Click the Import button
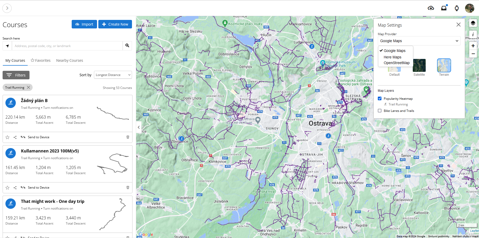 [84, 24]
